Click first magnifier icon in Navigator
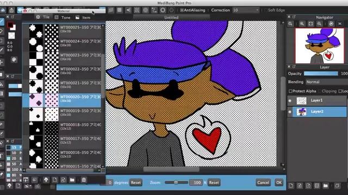Screen dimensions: 348x195 [x=290, y=24]
